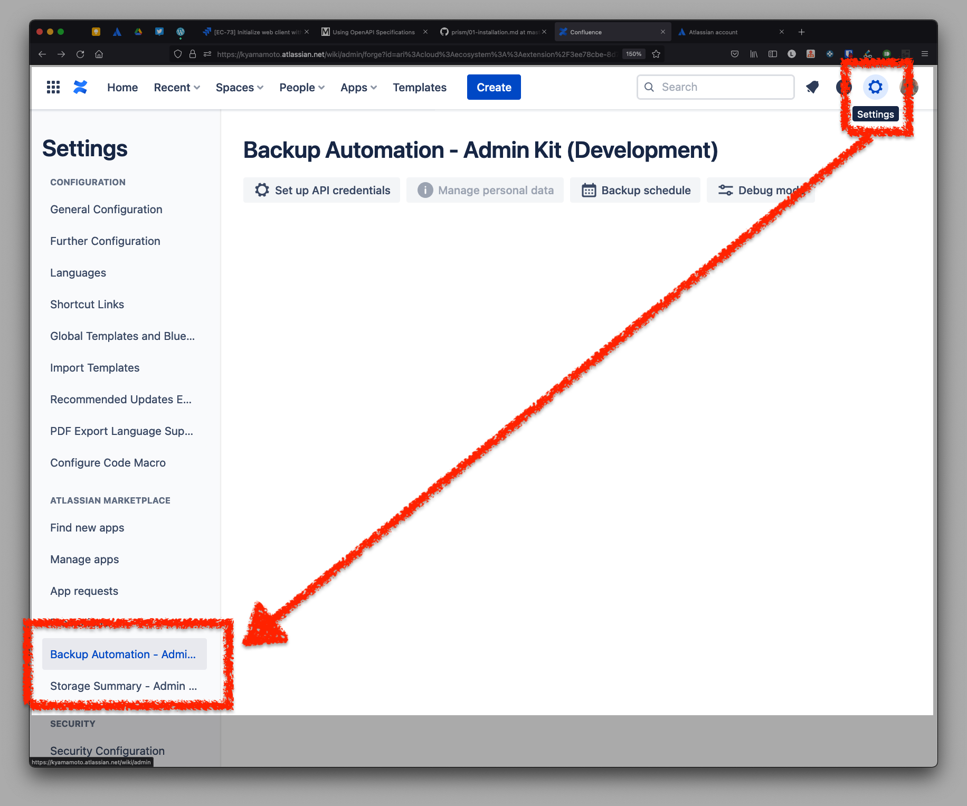
Task: Open General Configuration in sidebar
Action: [x=106, y=210]
